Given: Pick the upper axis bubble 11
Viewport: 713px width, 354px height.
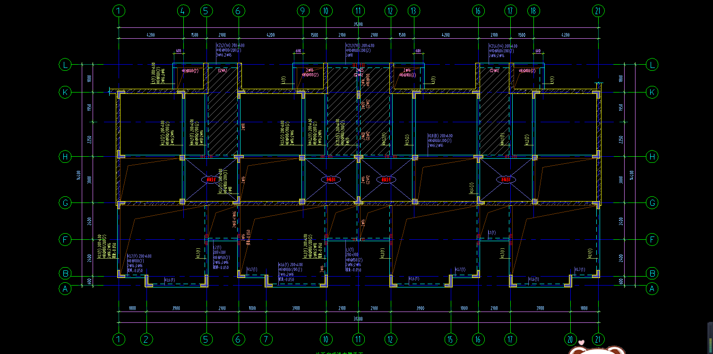Looking at the screenshot, I should 359,10.
